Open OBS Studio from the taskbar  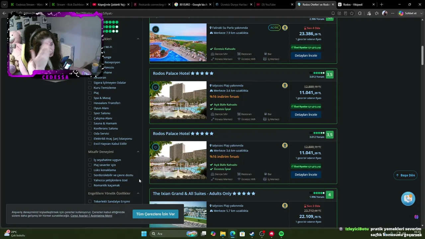point(262,234)
